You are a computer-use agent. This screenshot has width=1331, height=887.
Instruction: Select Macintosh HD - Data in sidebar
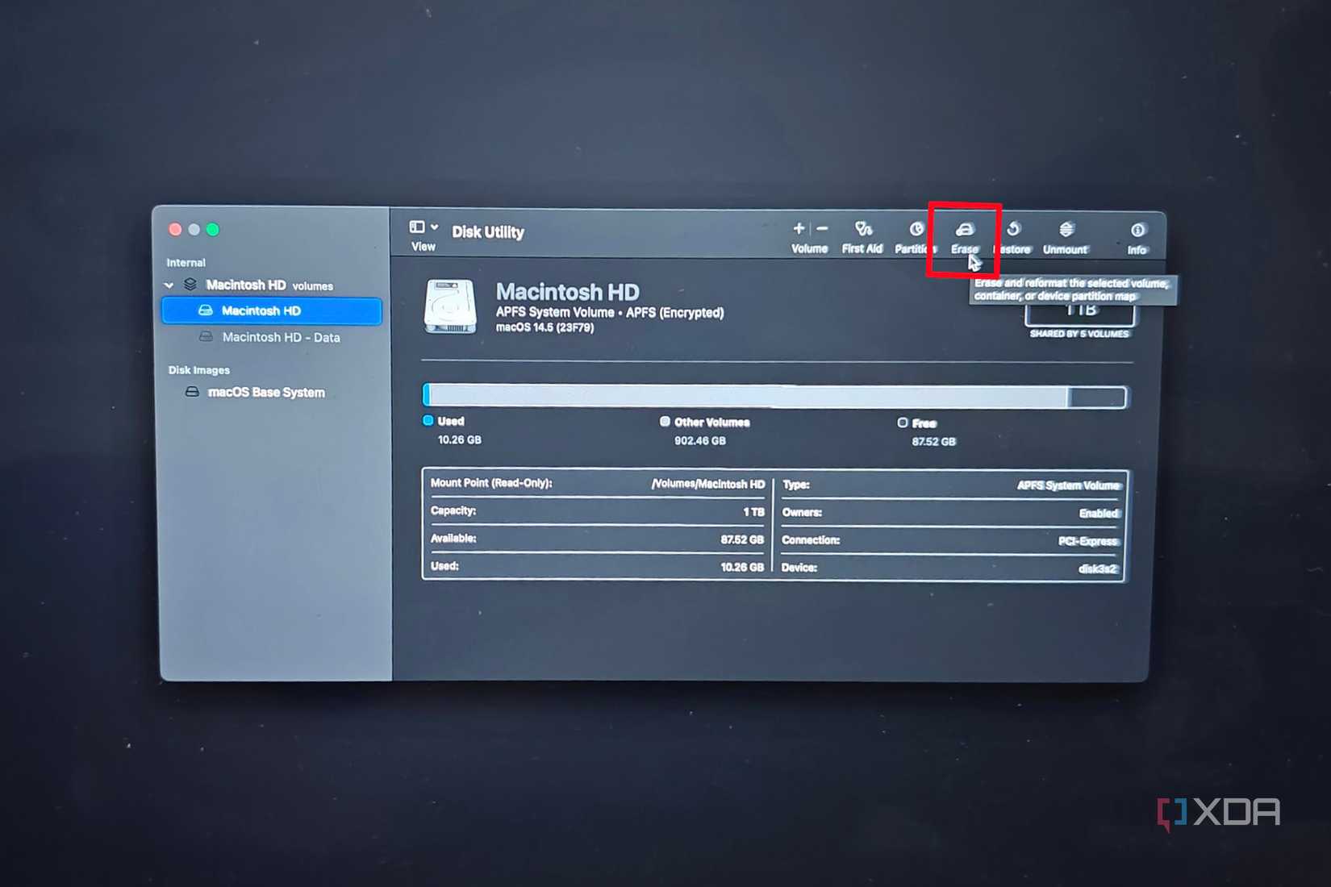(281, 337)
